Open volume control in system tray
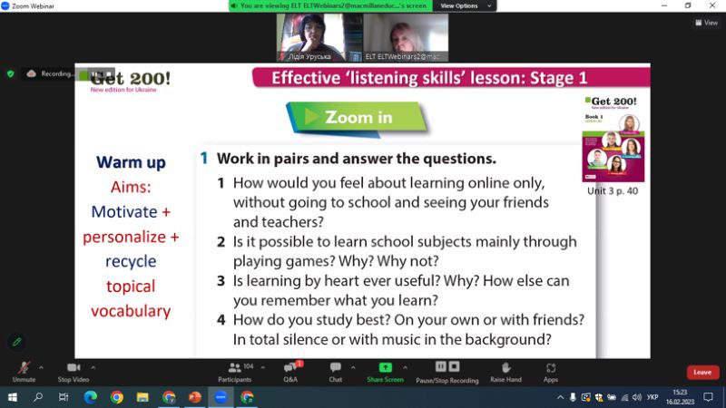 pos(637,397)
